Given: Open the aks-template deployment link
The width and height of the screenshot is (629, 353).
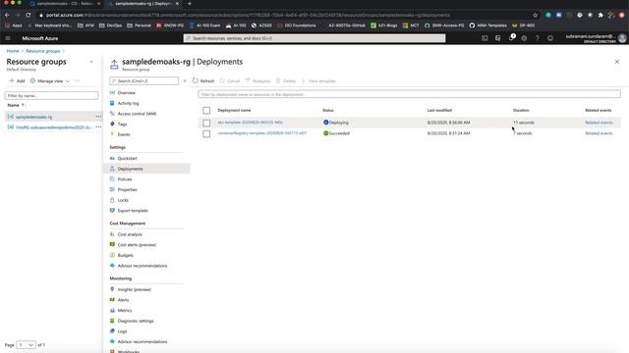Looking at the screenshot, I should [x=251, y=123].
